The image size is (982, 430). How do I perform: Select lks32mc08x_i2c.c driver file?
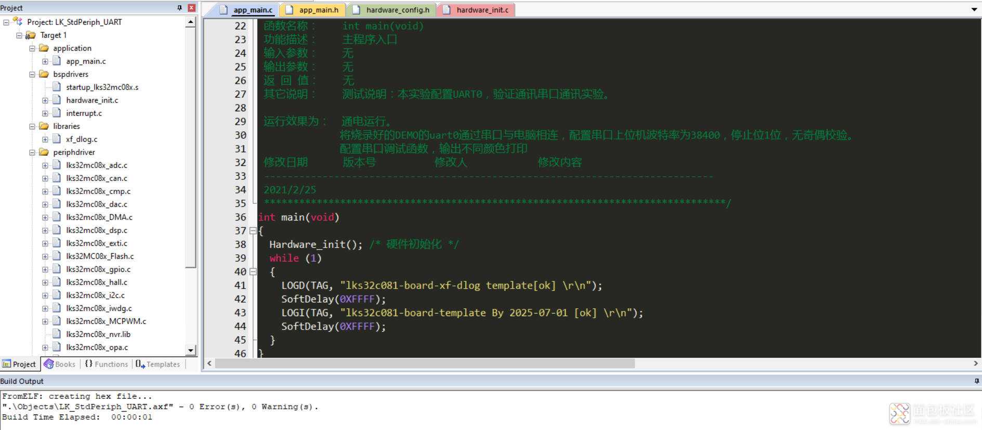(x=95, y=295)
